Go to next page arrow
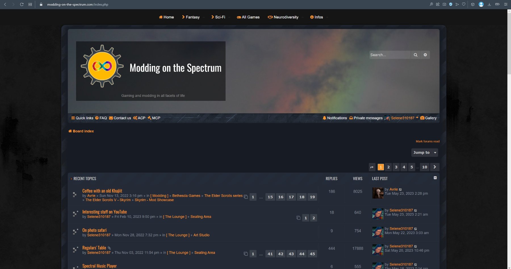 coord(435,167)
